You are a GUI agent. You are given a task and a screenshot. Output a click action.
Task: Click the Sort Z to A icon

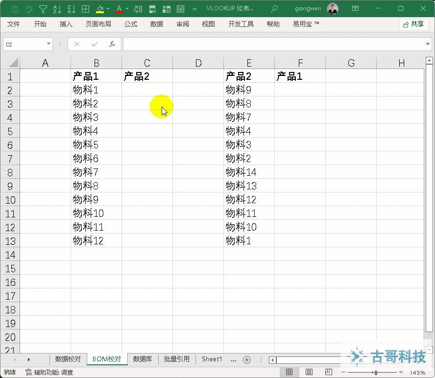(72, 8)
